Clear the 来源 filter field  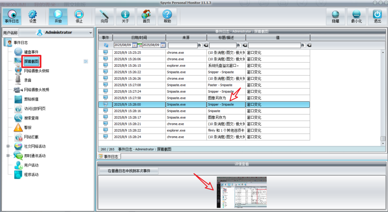pos(205,45)
